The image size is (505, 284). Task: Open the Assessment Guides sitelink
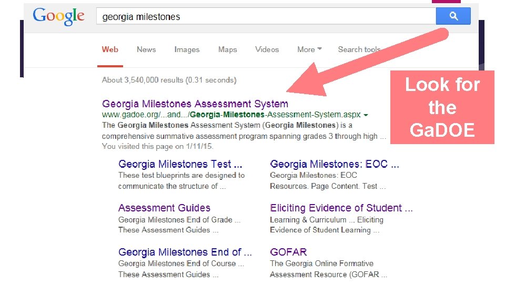164,208
